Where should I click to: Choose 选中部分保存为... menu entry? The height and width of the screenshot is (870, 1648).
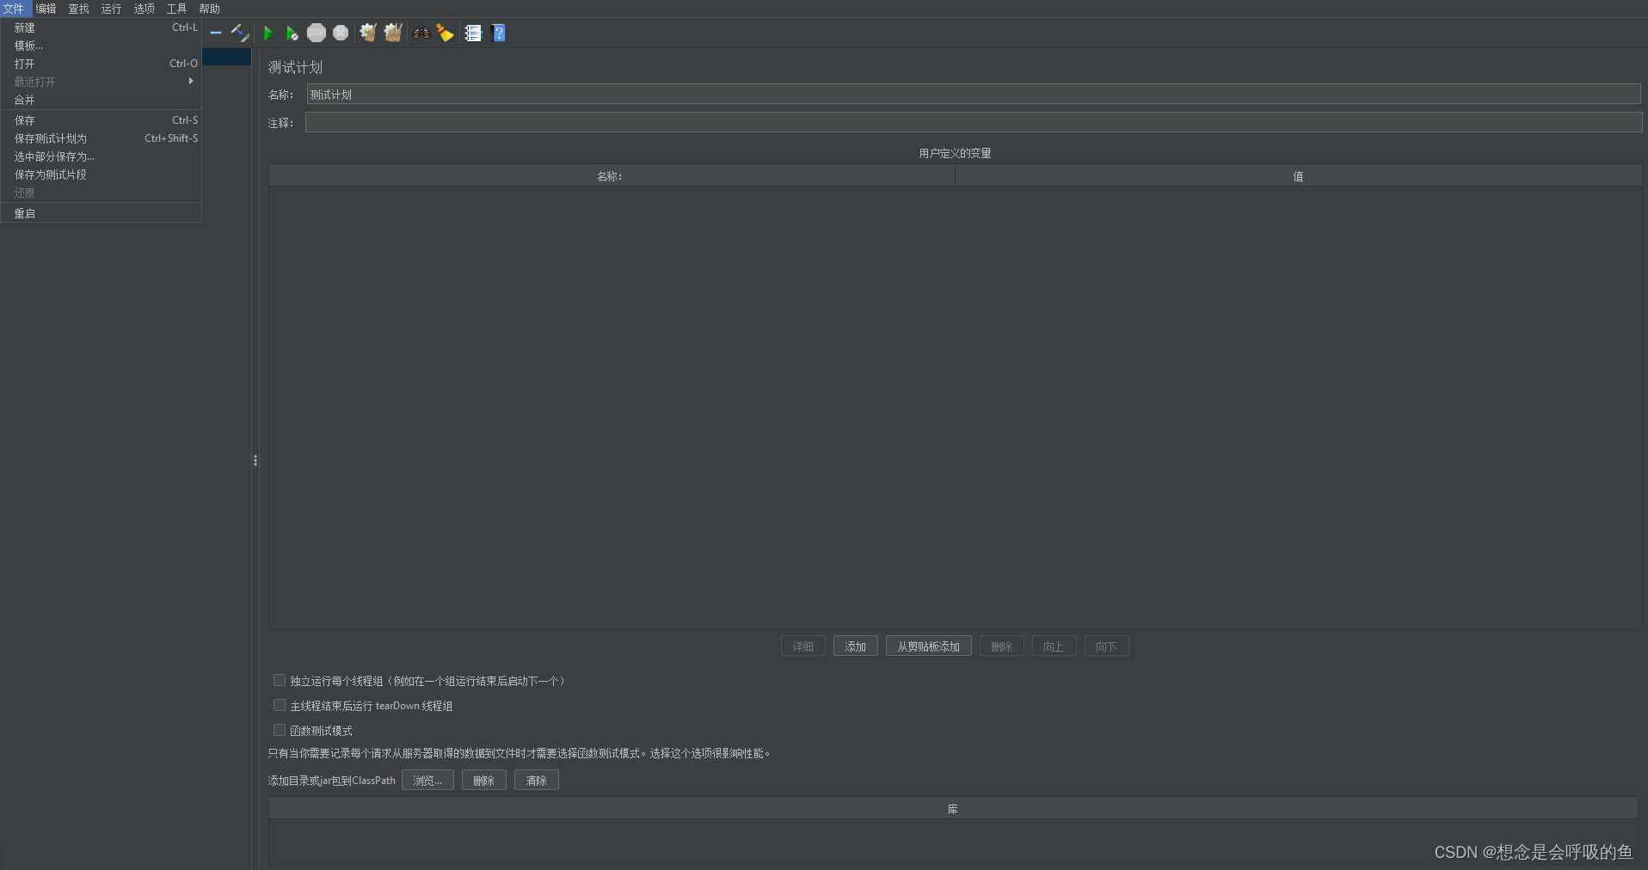pos(101,156)
